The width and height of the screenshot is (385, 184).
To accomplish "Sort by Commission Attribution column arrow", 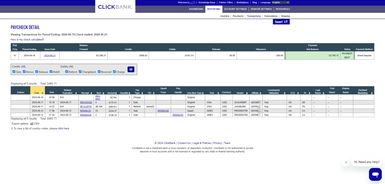I will [284, 93].
